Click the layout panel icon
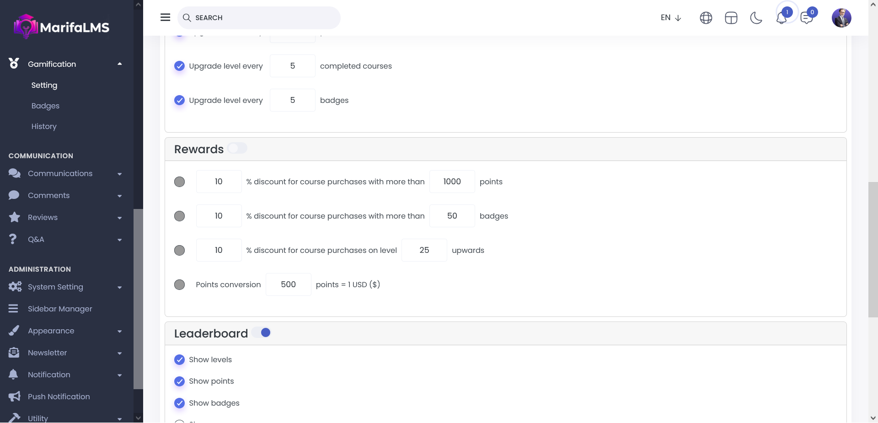 731,18
